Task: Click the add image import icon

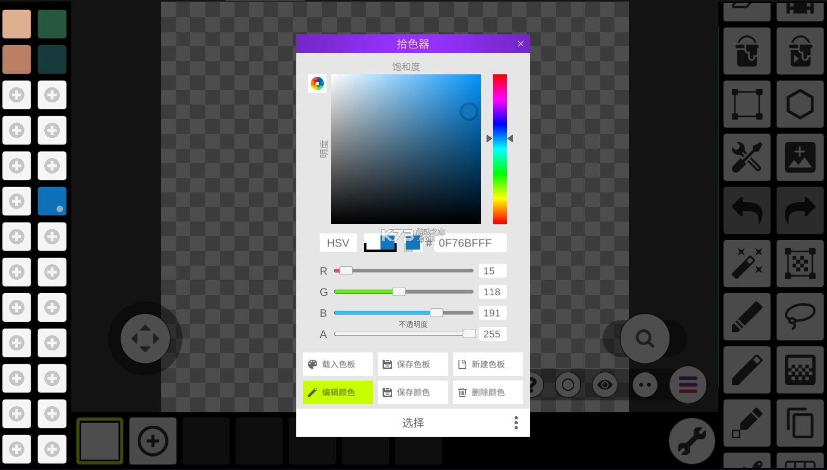Action: [x=800, y=157]
